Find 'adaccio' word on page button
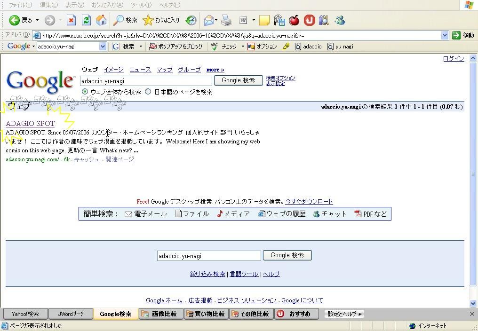The height and width of the screenshot is (331, 478). [308, 47]
